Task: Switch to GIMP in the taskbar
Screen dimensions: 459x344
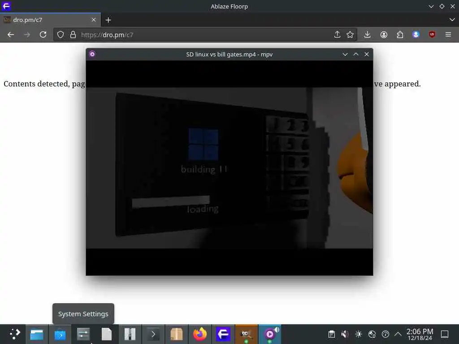Action: pos(247,334)
